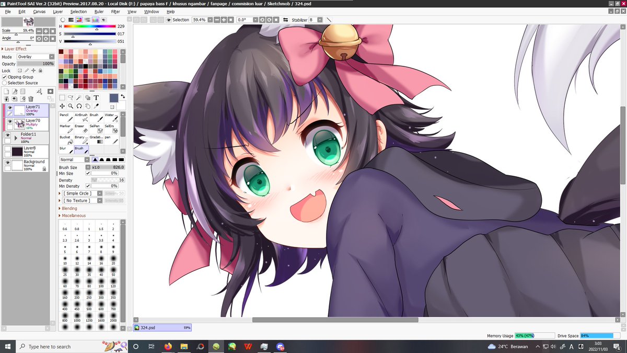Open the Stabilizer value dropdown
627x353 pixels.
(320, 20)
